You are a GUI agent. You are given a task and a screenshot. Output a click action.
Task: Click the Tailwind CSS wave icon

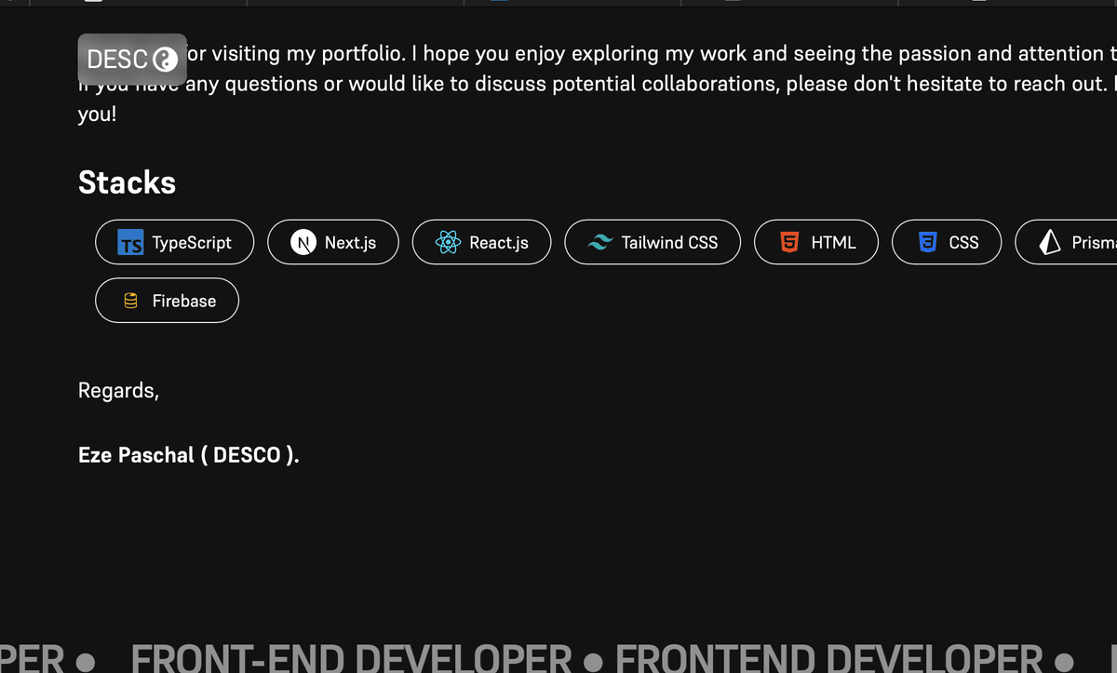pos(599,242)
